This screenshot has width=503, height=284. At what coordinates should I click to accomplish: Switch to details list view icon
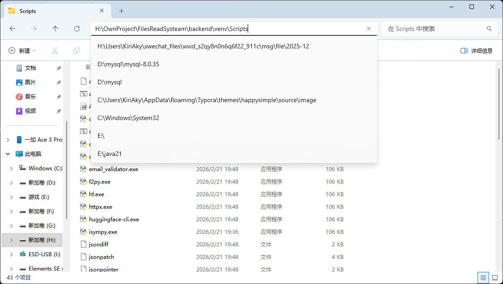[x=483, y=278]
